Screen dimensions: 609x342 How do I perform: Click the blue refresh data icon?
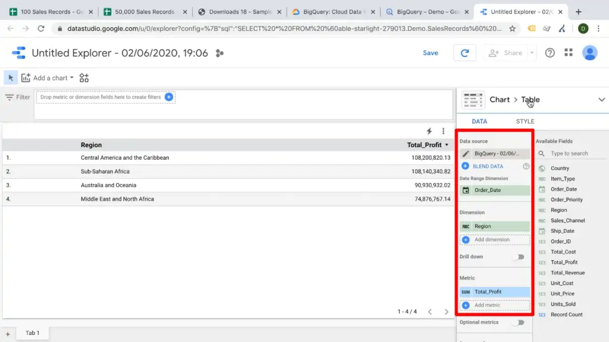click(464, 53)
